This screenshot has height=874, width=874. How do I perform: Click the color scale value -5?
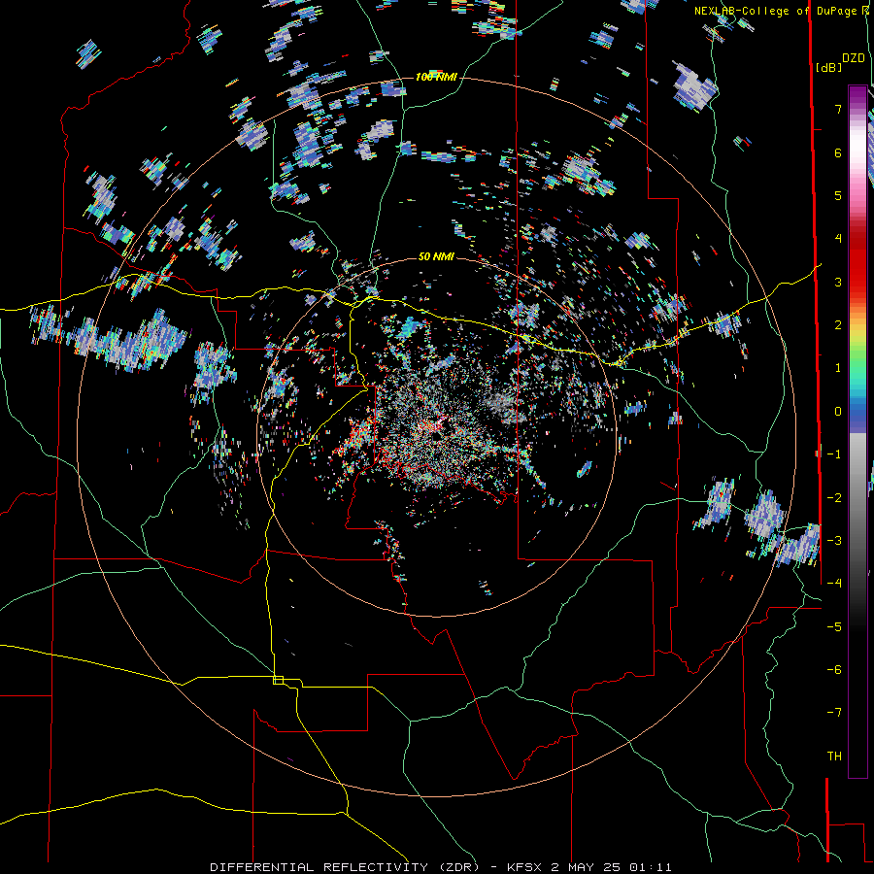click(834, 626)
